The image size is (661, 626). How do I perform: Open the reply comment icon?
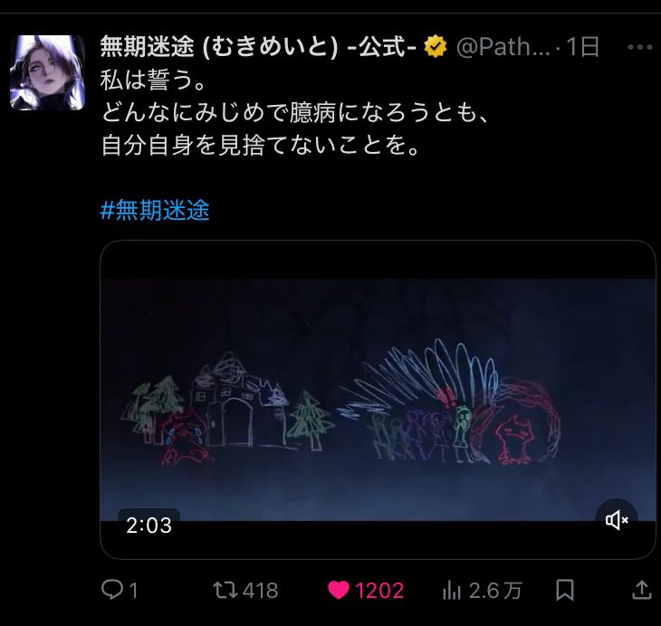coord(112,589)
